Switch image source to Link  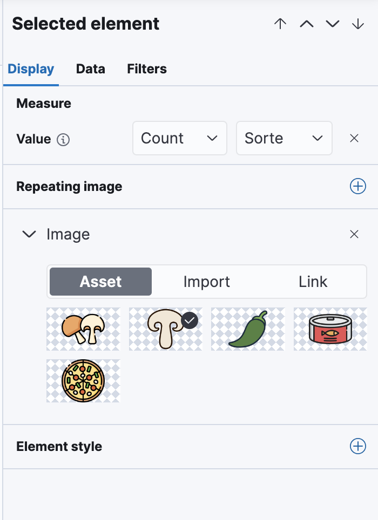312,282
